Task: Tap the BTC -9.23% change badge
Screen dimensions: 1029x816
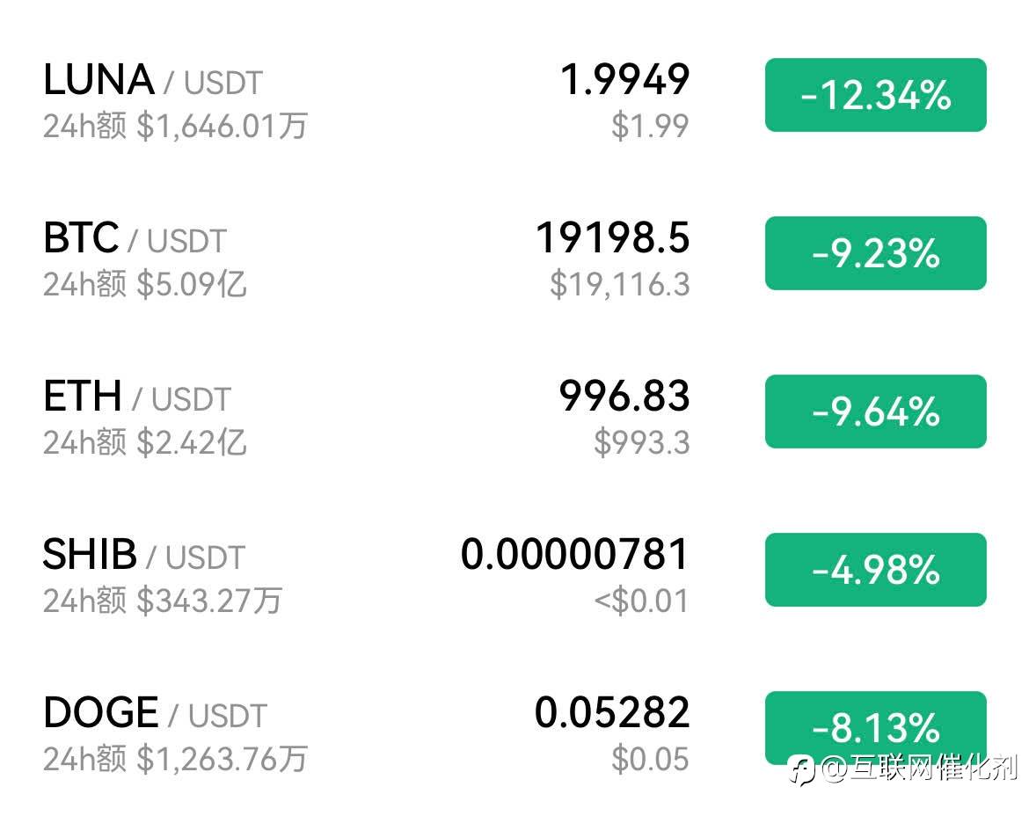Action: [x=875, y=253]
